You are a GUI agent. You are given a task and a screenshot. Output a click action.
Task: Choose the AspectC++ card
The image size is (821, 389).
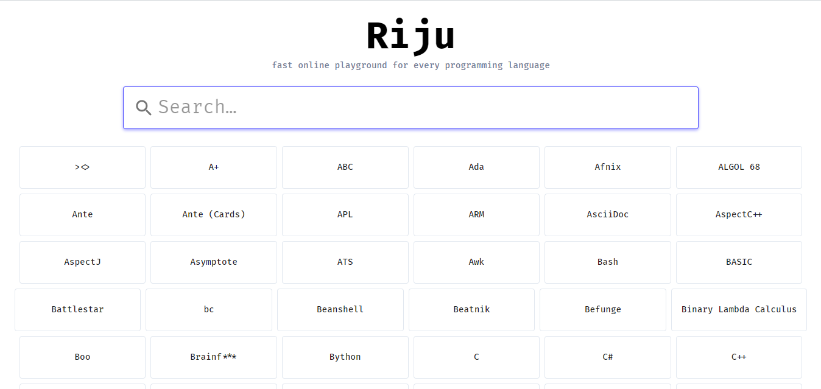739,215
